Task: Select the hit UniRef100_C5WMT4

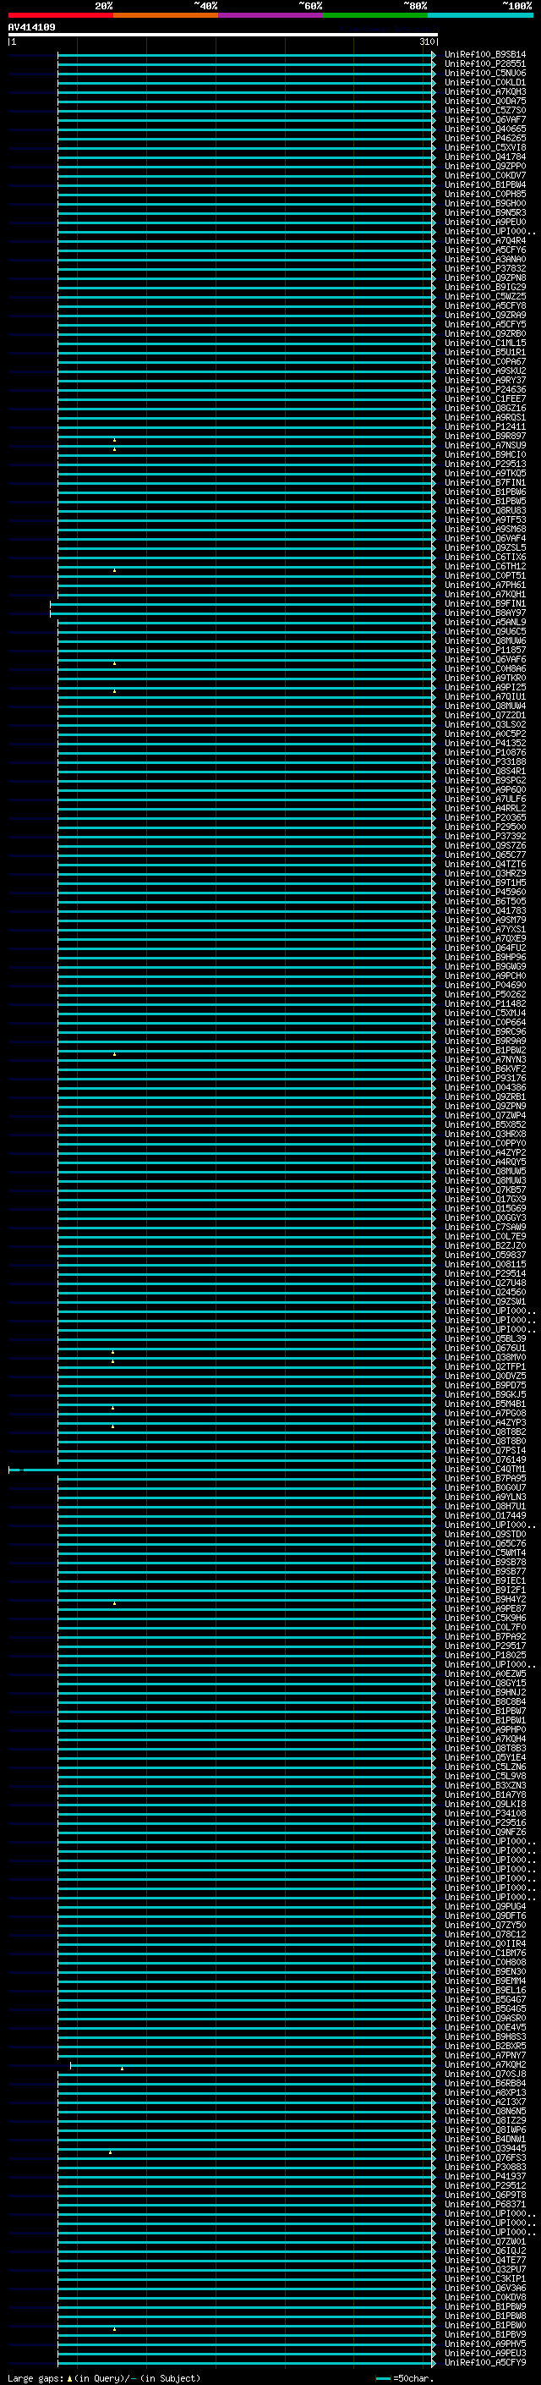Action: 485,1552
